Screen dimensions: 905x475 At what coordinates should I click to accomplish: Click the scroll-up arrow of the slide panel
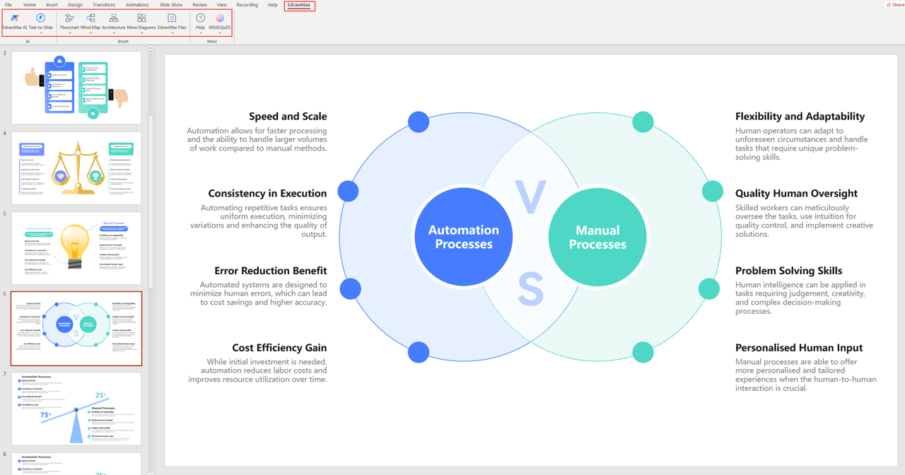(151, 48)
